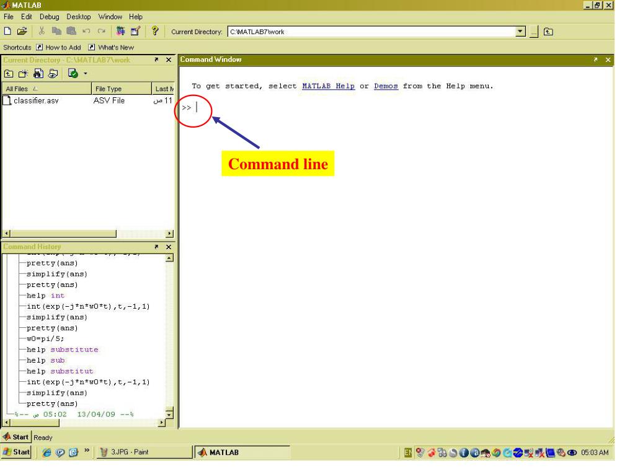Click the MATLAB Start button
This screenshot has height=476, width=635.
[x=16, y=437]
